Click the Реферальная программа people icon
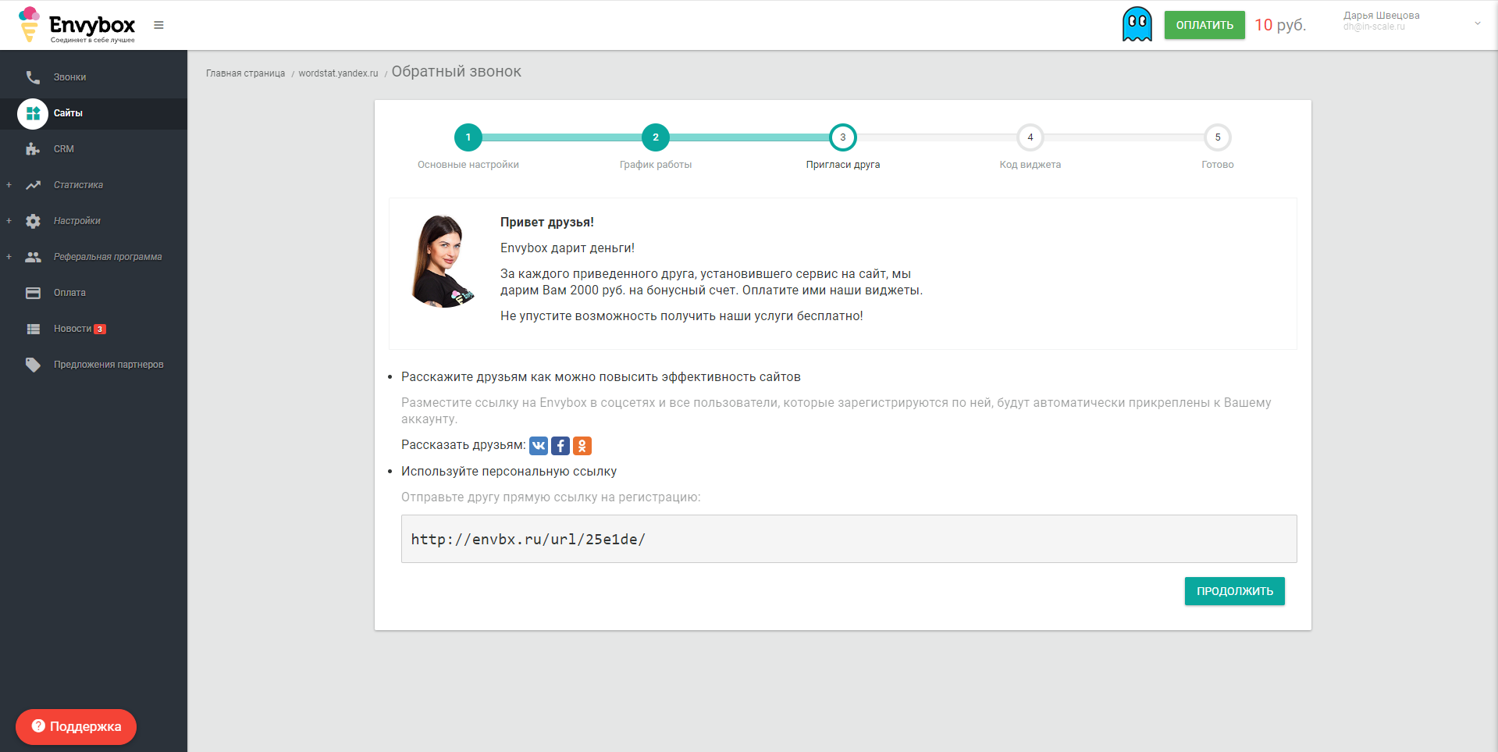 33,257
